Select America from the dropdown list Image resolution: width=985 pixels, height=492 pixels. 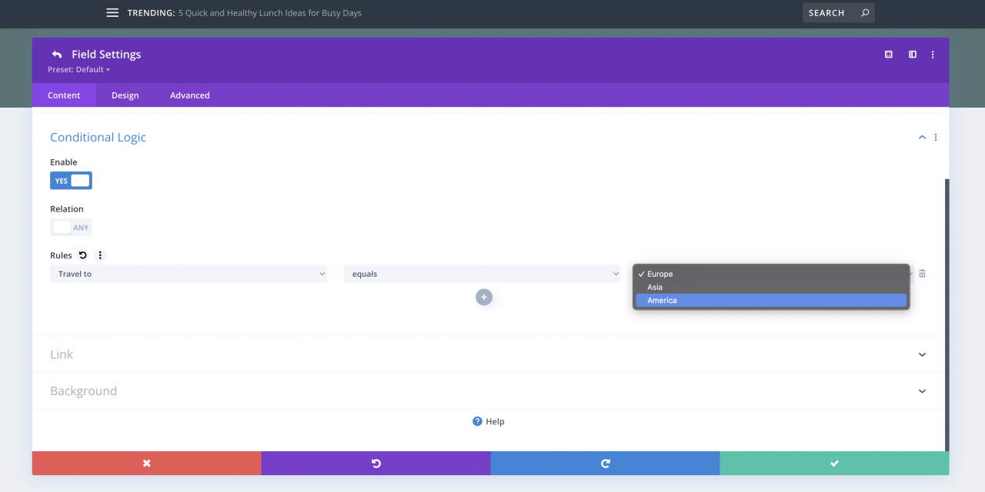[770, 301]
